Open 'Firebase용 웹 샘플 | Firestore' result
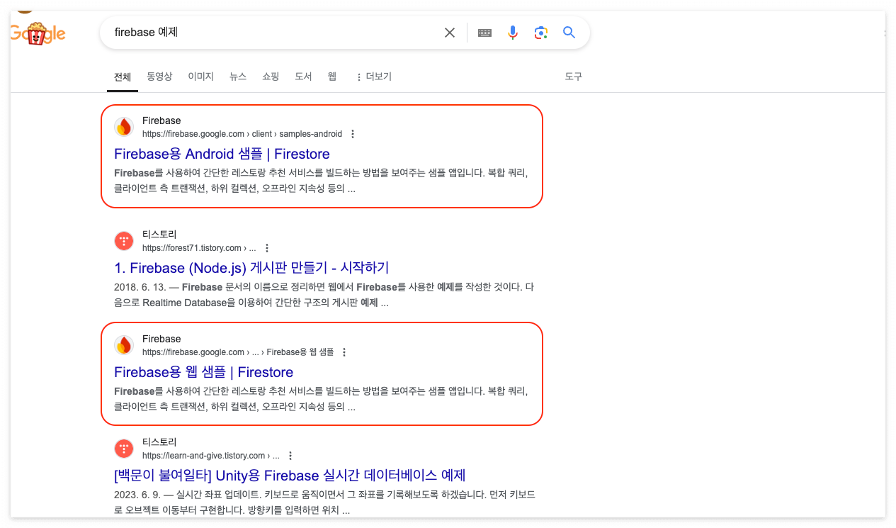 coord(203,372)
